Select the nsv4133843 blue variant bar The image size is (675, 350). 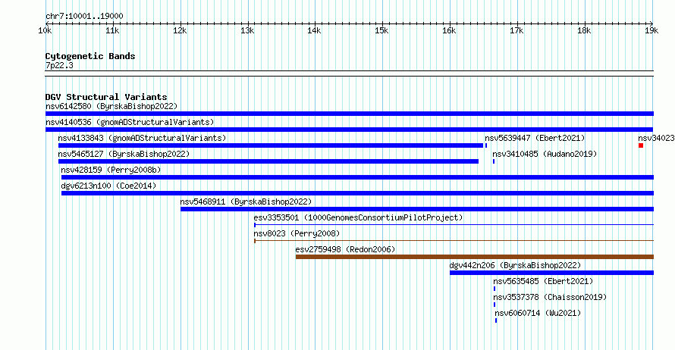pyautogui.click(x=271, y=145)
